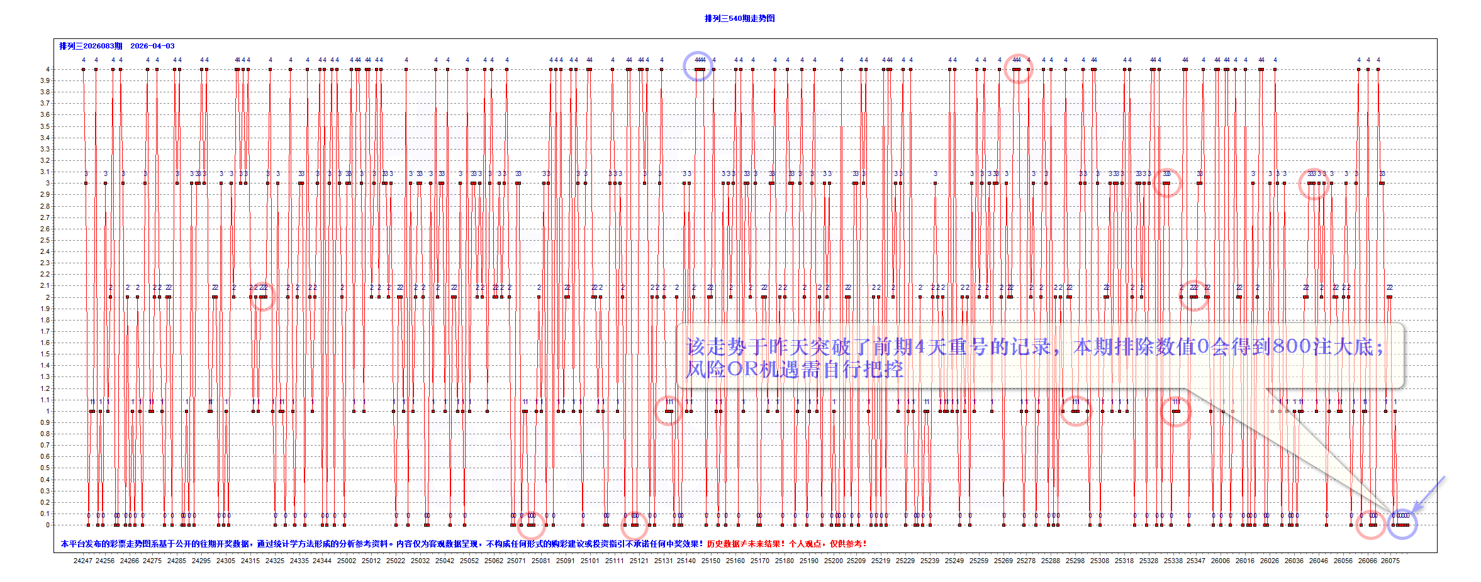Select x-axis period label 24247

click(82, 561)
